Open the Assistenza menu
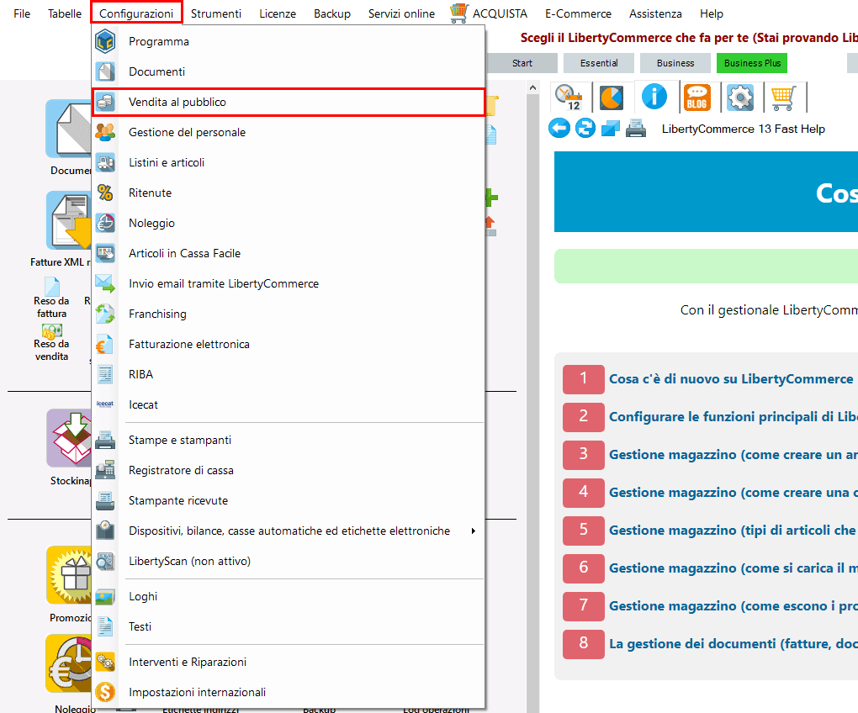Screen dimensions: 858x713 655,13
